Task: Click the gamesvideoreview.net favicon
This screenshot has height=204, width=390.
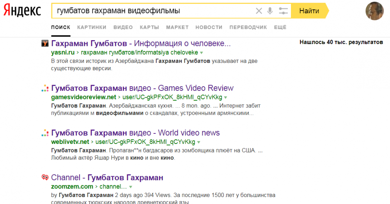Action: click(x=45, y=88)
